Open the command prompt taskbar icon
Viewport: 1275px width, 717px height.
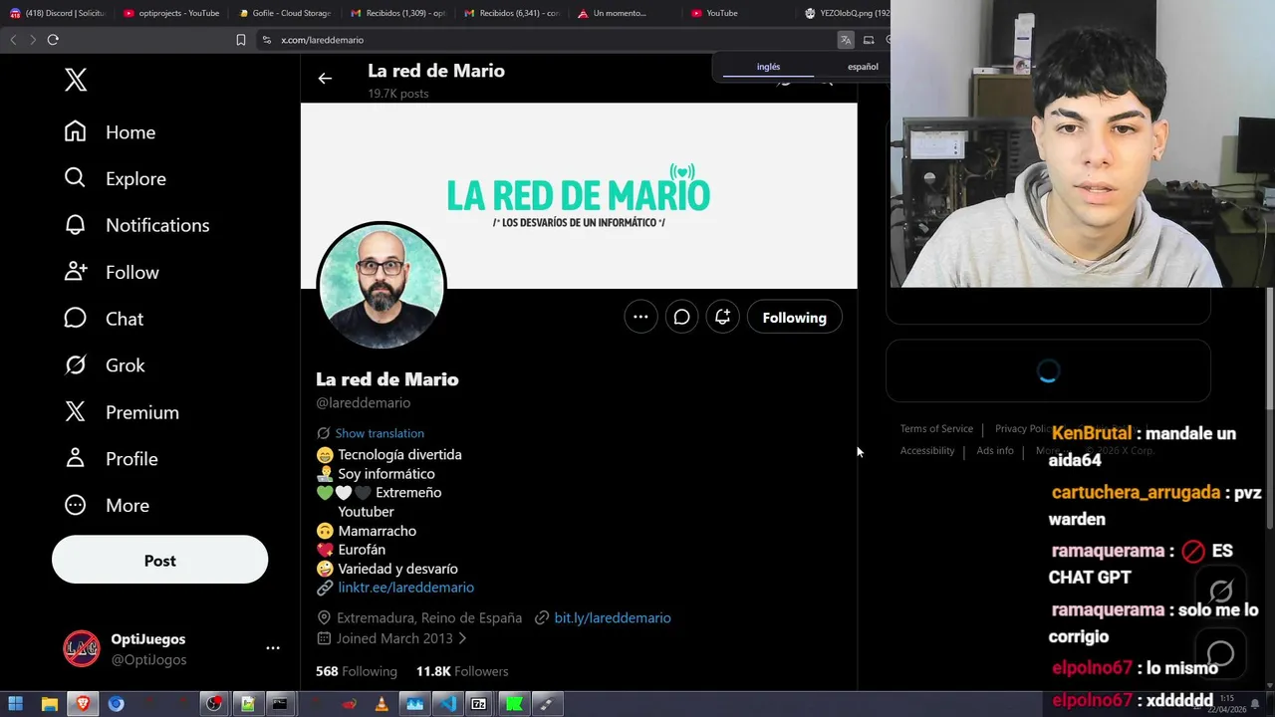click(280, 704)
